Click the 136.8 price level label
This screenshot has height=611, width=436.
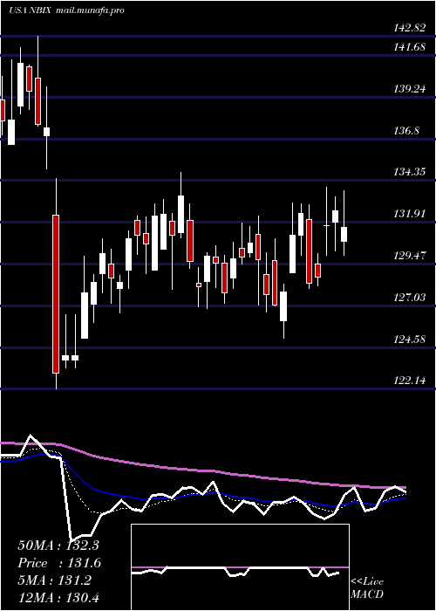point(406,131)
